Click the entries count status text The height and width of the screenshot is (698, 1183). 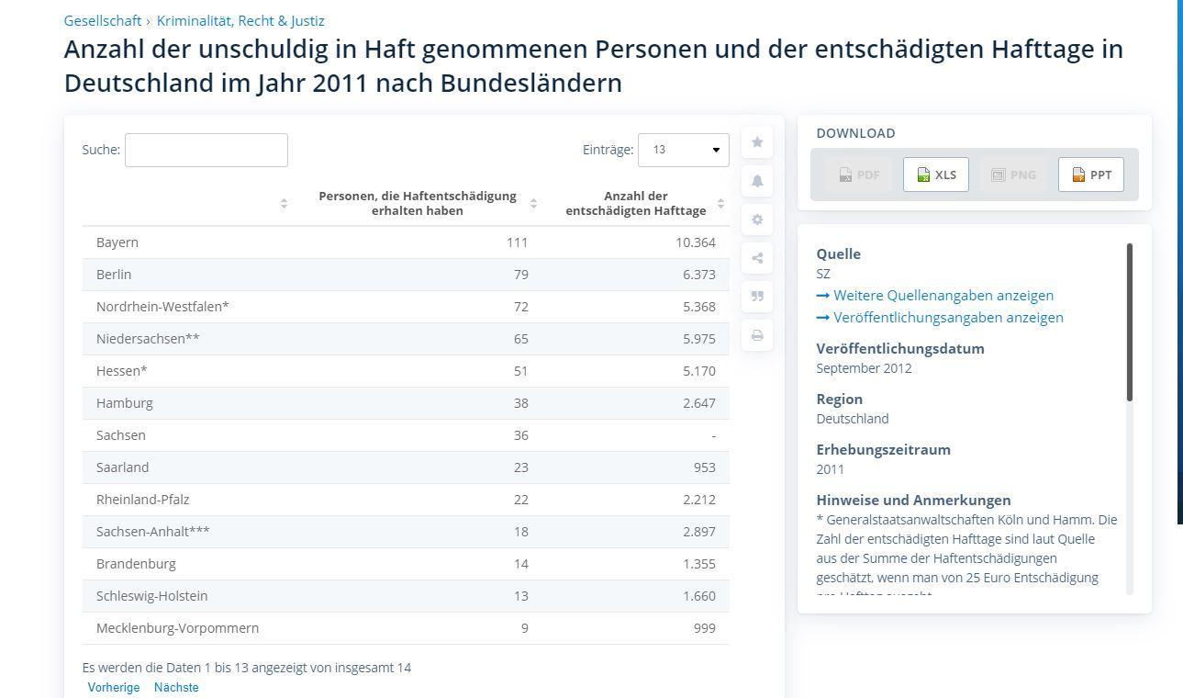point(247,668)
